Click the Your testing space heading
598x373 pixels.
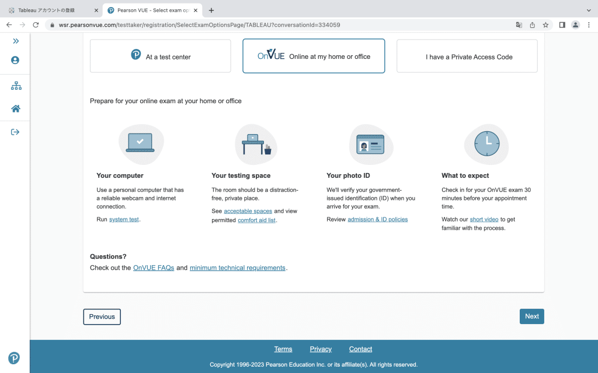click(241, 175)
